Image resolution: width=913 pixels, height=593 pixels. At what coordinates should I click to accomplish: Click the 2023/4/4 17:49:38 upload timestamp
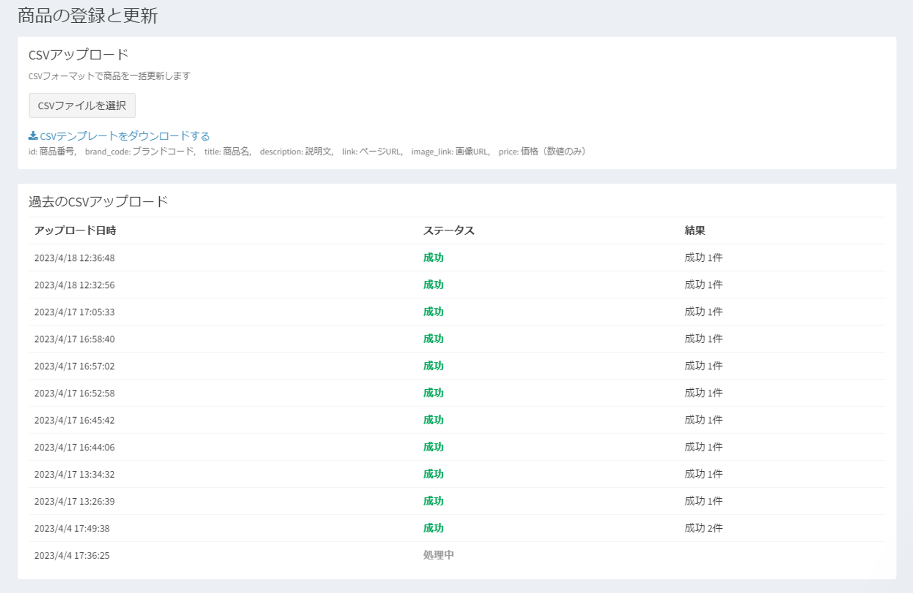click(72, 528)
